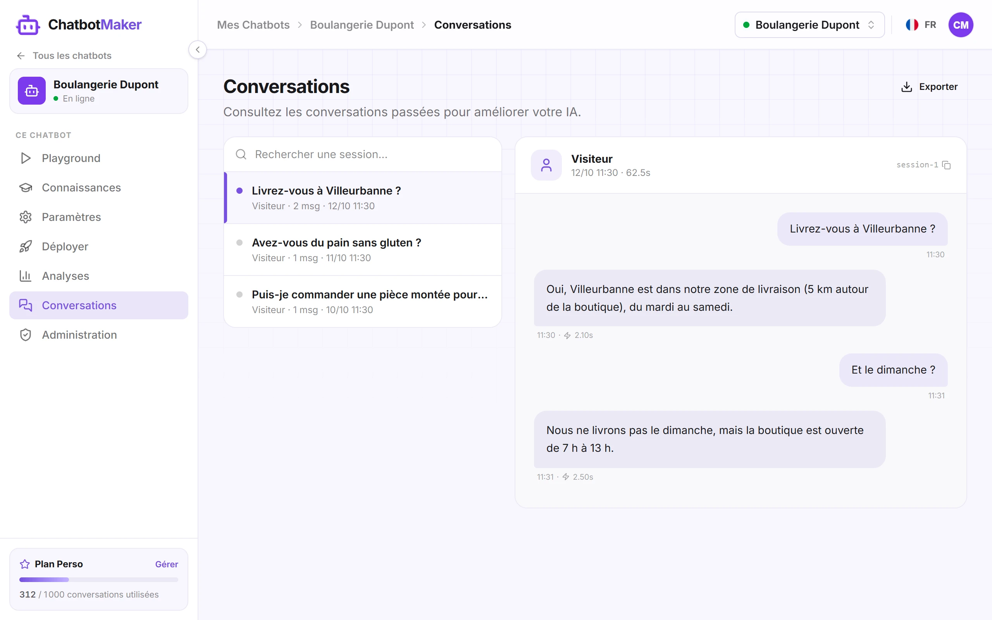This screenshot has height=620, width=992.
Task: Click the Gérer link in plan card
Action: pyautogui.click(x=166, y=564)
